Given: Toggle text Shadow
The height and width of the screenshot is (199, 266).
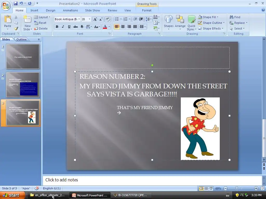Looking at the screenshot, I should click(82, 27).
